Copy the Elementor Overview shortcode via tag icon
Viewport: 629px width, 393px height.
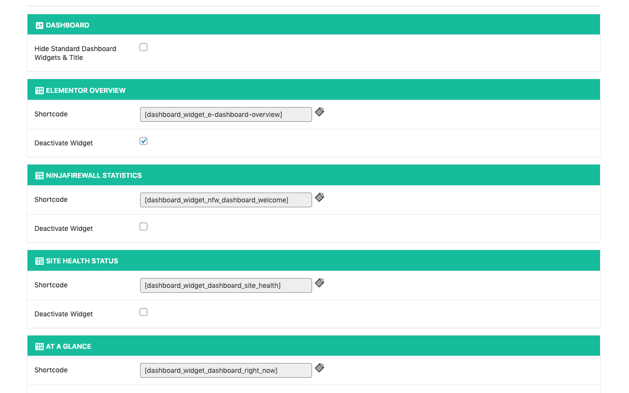(x=319, y=112)
